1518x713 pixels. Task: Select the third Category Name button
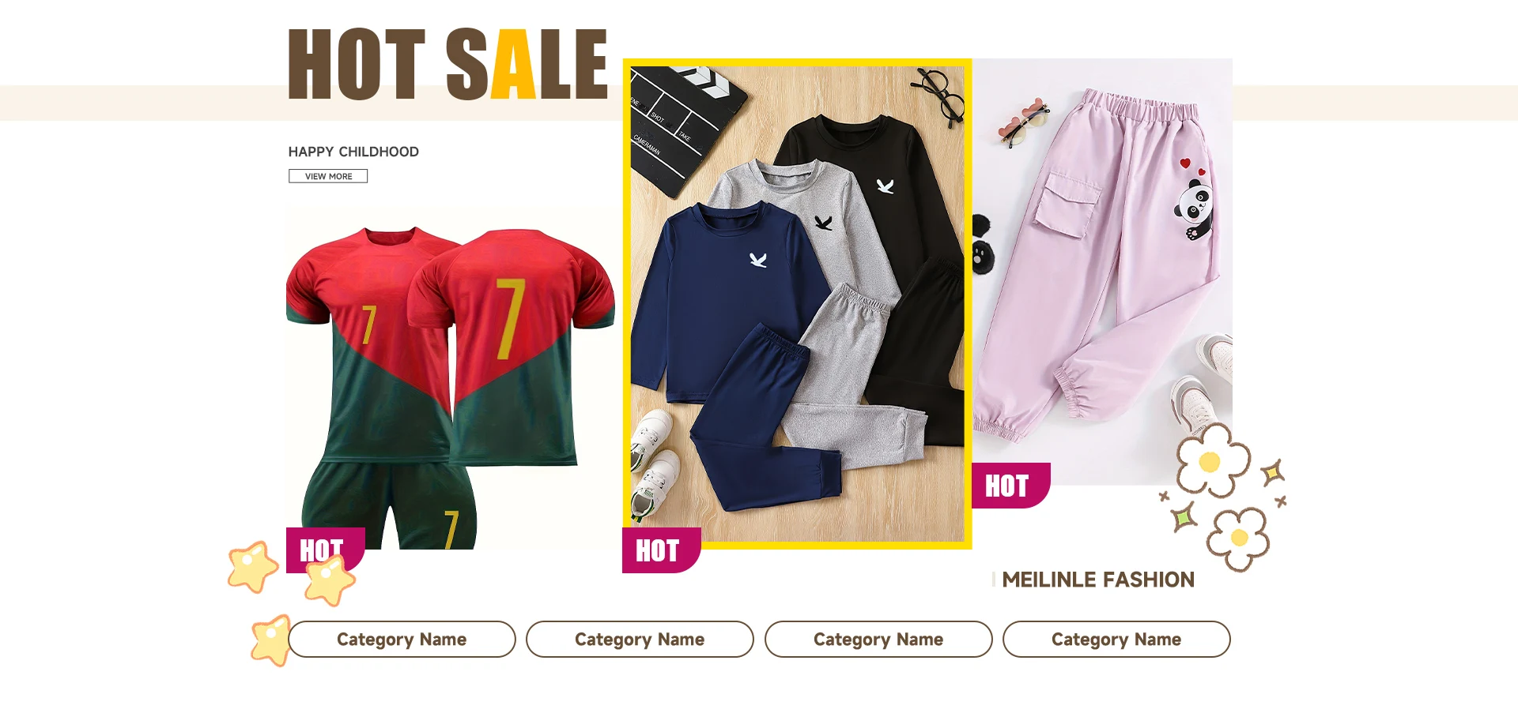[x=878, y=639]
